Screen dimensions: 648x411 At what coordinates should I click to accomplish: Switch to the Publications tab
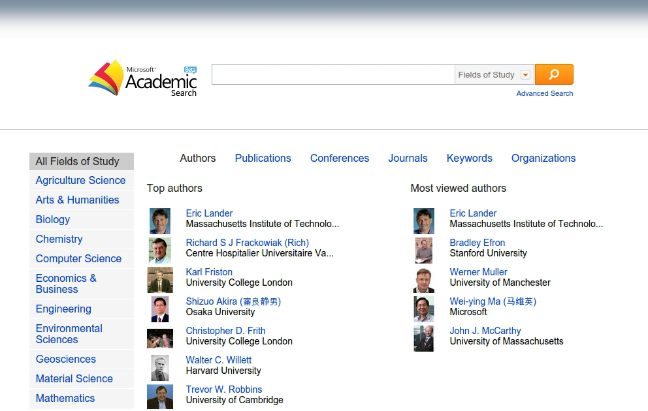coord(263,158)
